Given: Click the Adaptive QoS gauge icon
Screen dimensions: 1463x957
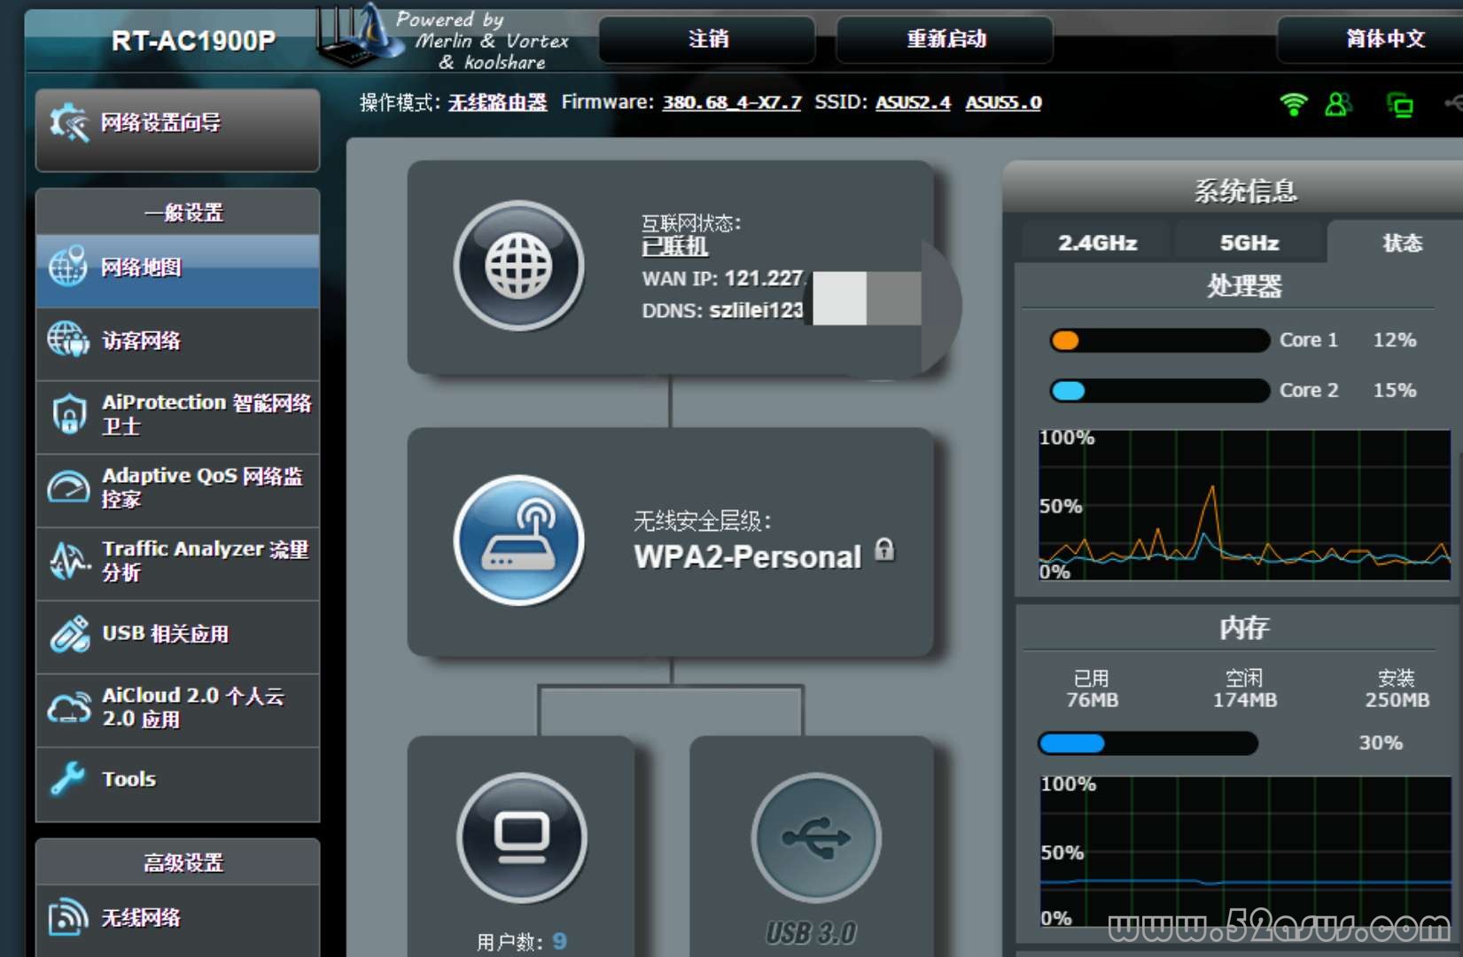Looking at the screenshot, I should (69, 487).
